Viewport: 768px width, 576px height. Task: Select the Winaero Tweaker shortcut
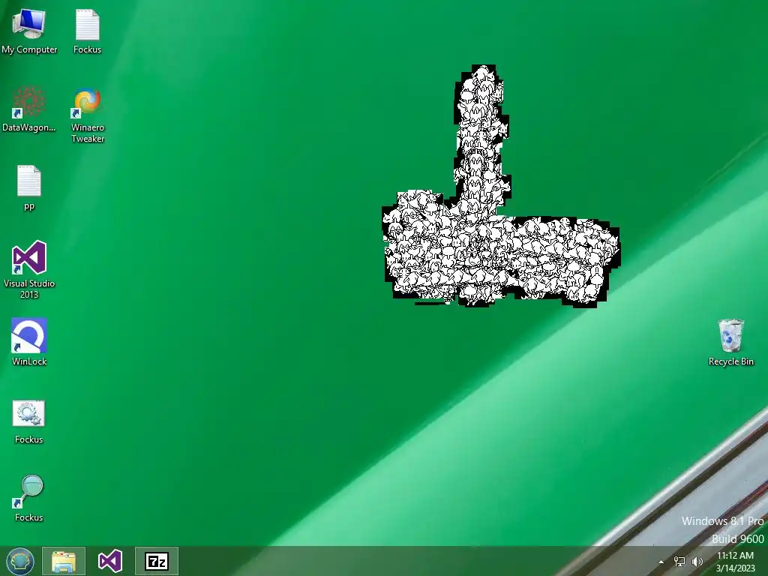(88, 115)
